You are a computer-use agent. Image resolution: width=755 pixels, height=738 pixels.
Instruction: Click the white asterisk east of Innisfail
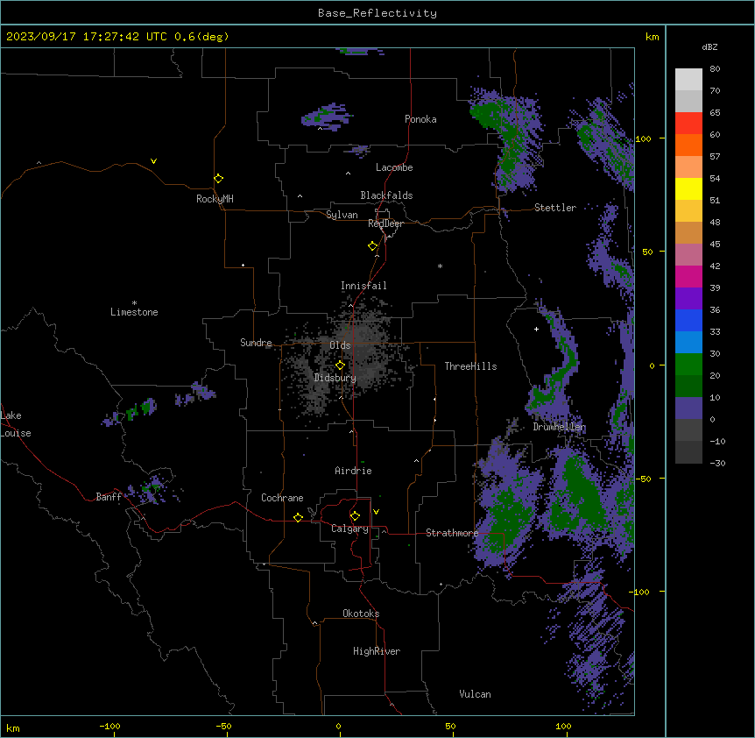(x=440, y=266)
